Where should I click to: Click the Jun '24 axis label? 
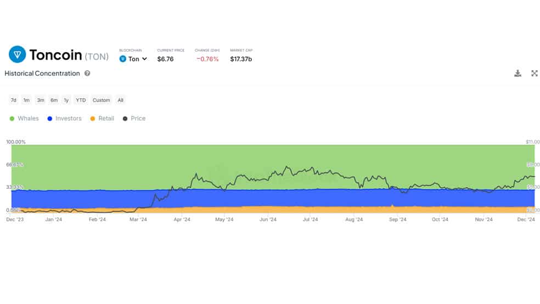tap(268, 219)
